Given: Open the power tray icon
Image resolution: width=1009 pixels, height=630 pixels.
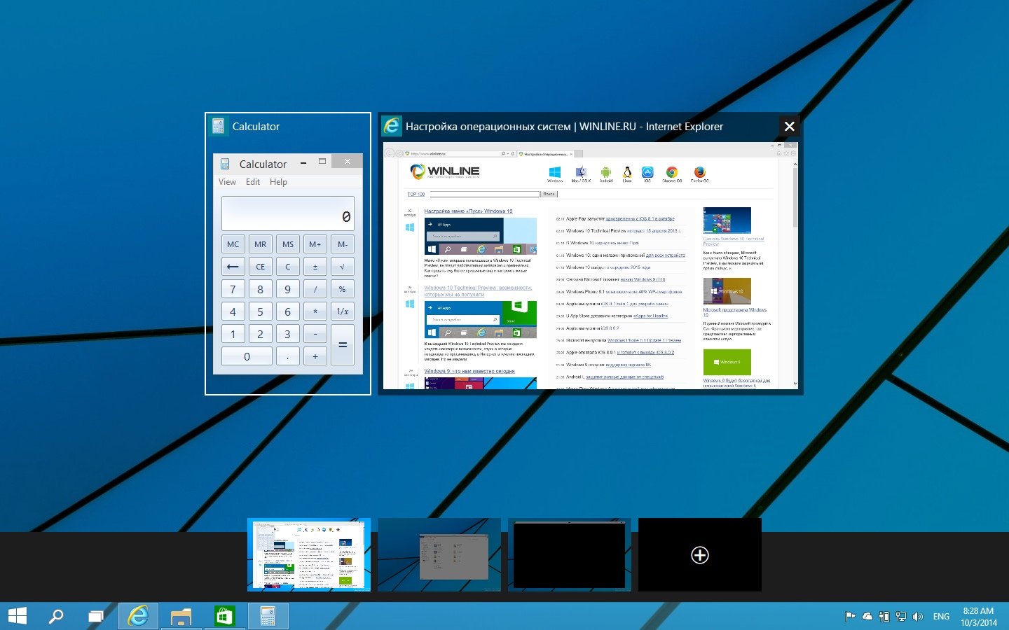Looking at the screenshot, I should coord(884,617).
